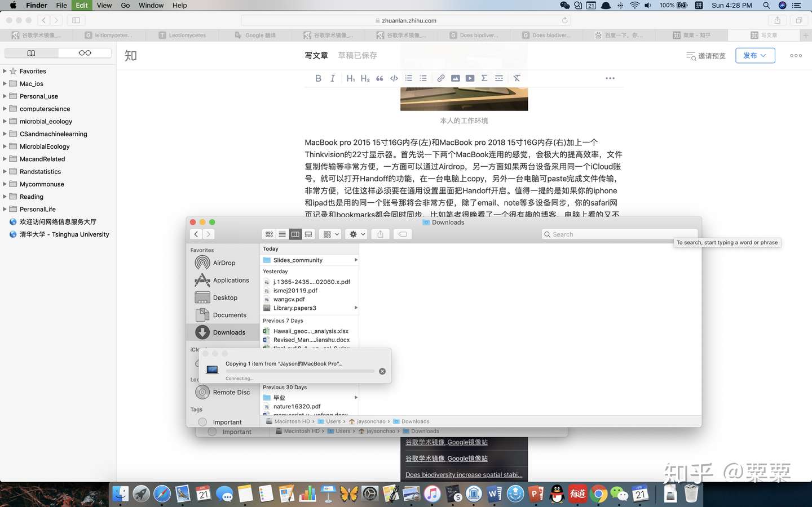Open Applications in Finder sidebar

coord(223,281)
